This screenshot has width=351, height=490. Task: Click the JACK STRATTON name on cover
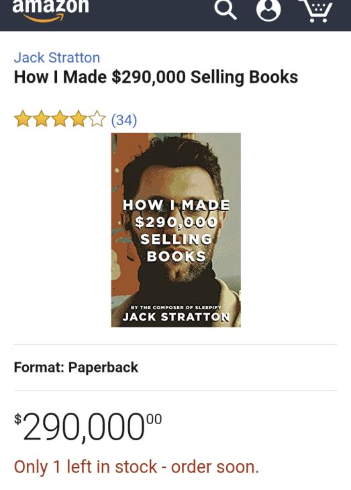(176, 317)
